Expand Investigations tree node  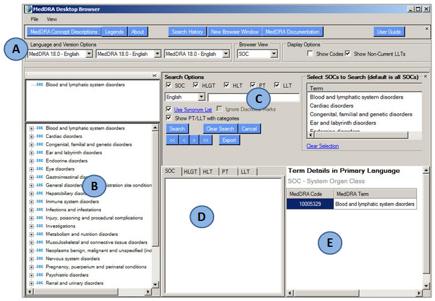[x=31, y=226]
